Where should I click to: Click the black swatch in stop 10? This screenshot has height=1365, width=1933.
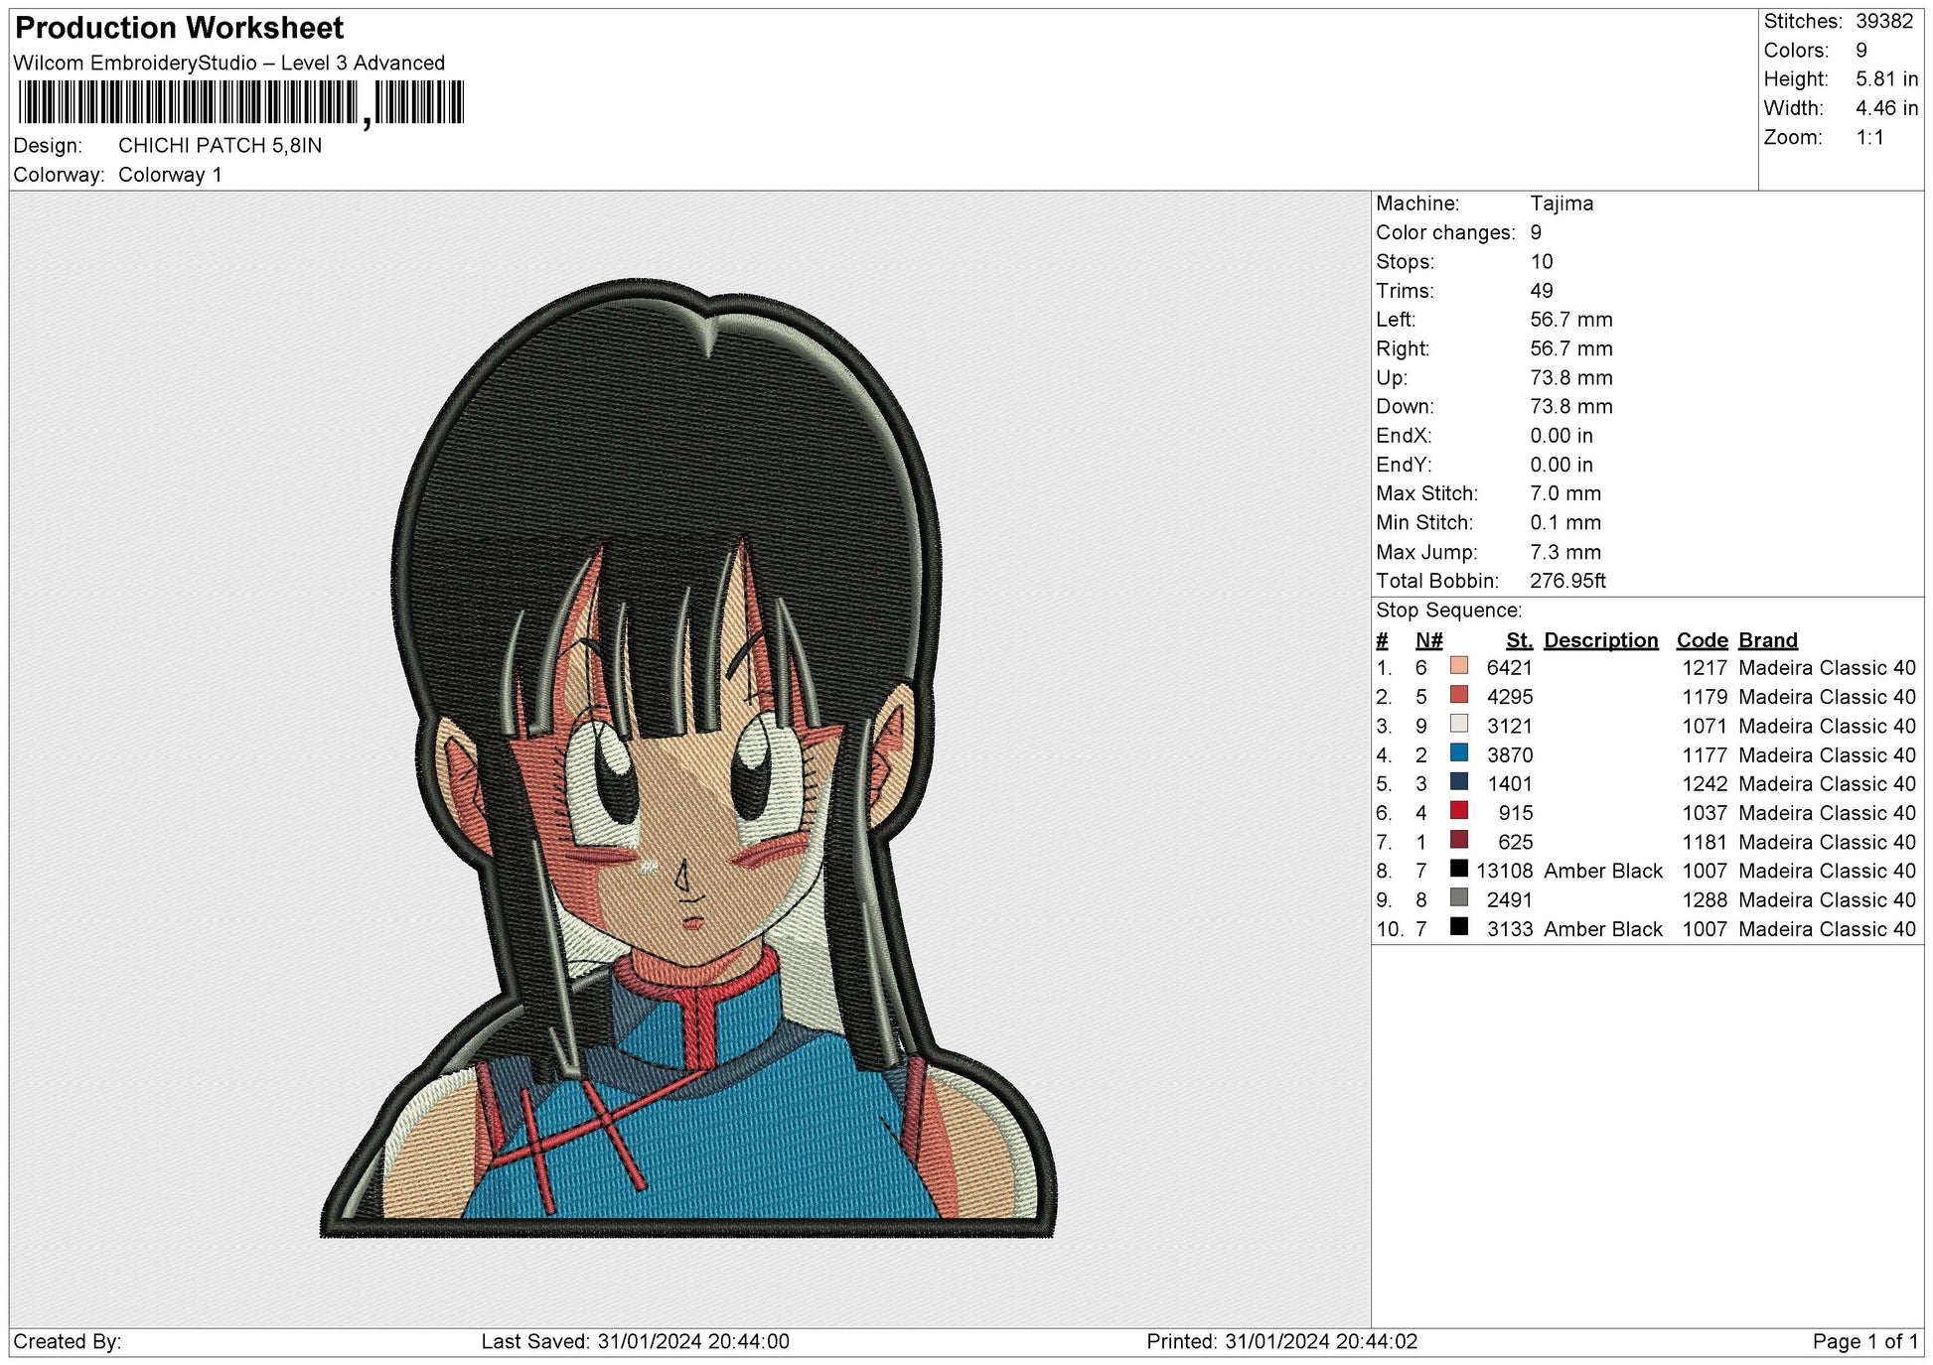coord(1458,927)
